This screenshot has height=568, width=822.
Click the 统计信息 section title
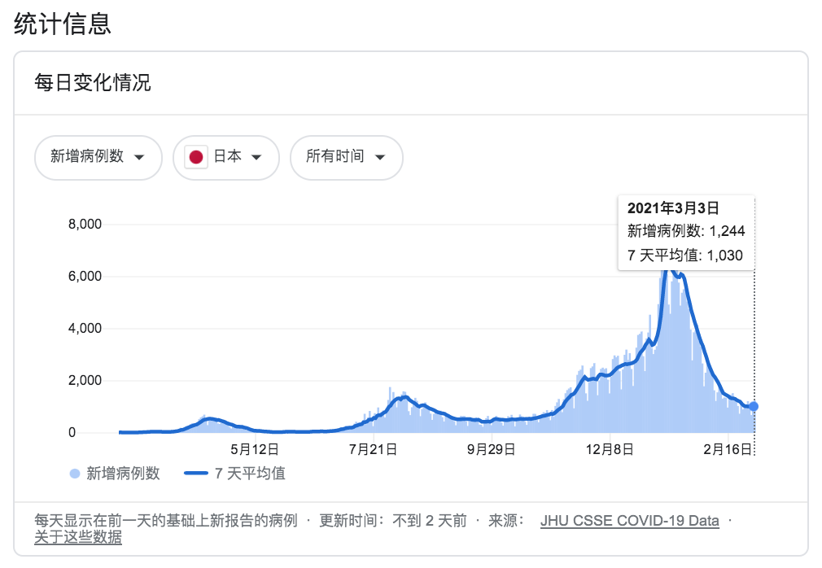[x=63, y=24]
